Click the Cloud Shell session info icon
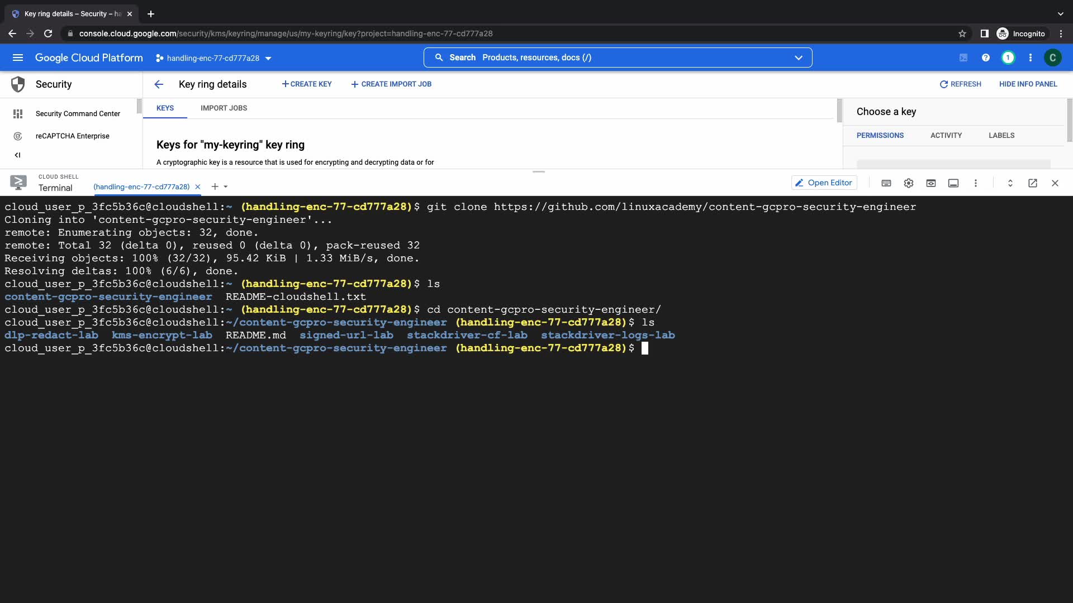This screenshot has height=603, width=1073. pyautogui.click(x=953, y=183)
